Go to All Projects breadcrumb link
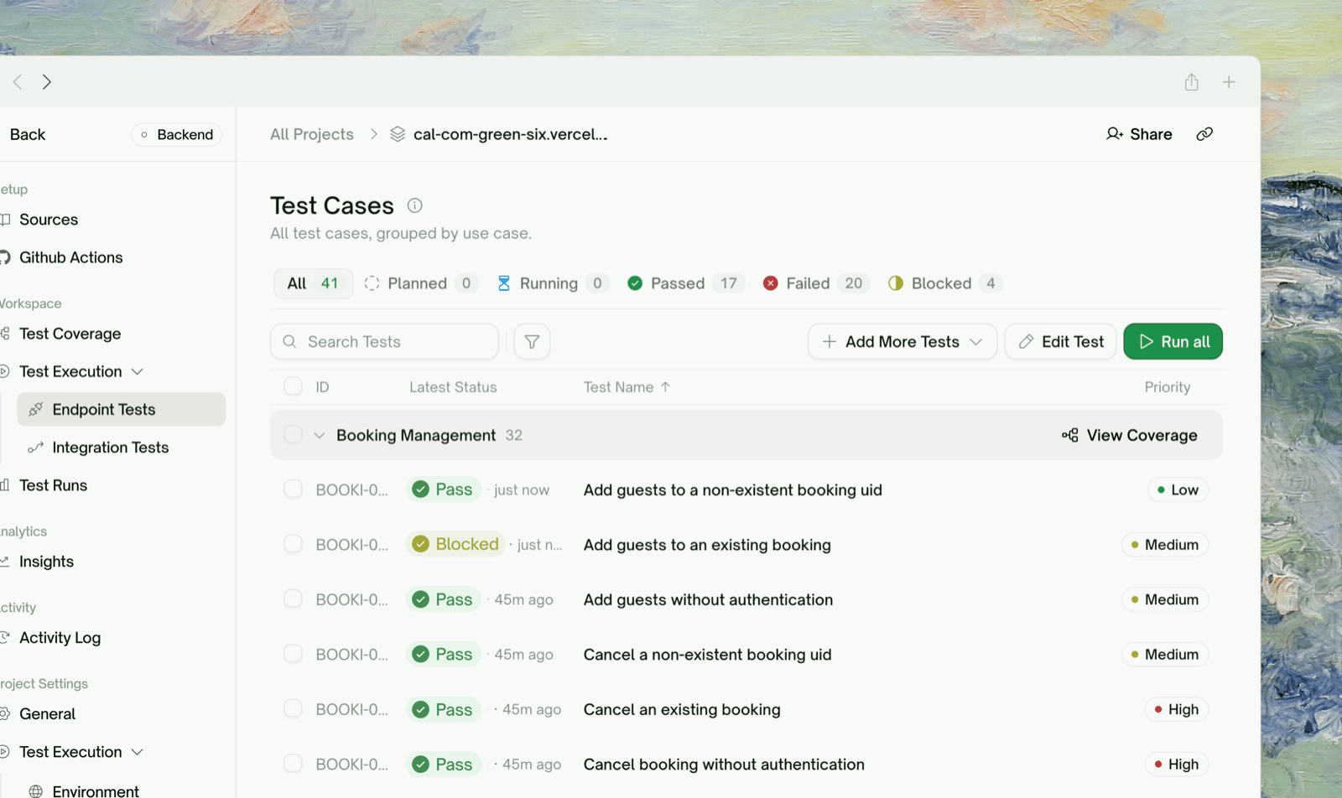 click(312, 134)
